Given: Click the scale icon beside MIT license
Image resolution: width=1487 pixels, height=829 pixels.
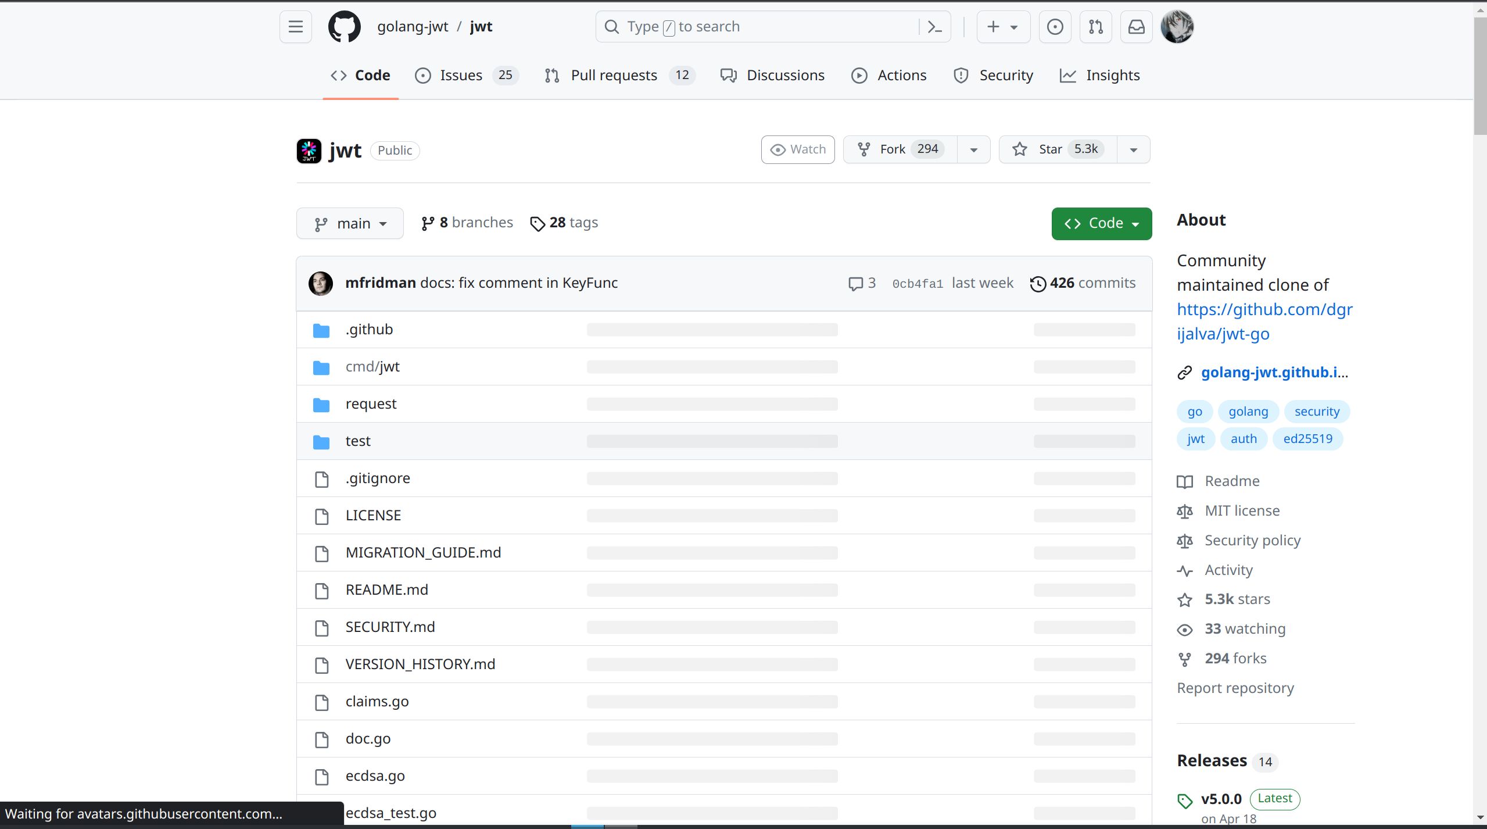Looking at the screenshot, I should tap(1184, 511).
